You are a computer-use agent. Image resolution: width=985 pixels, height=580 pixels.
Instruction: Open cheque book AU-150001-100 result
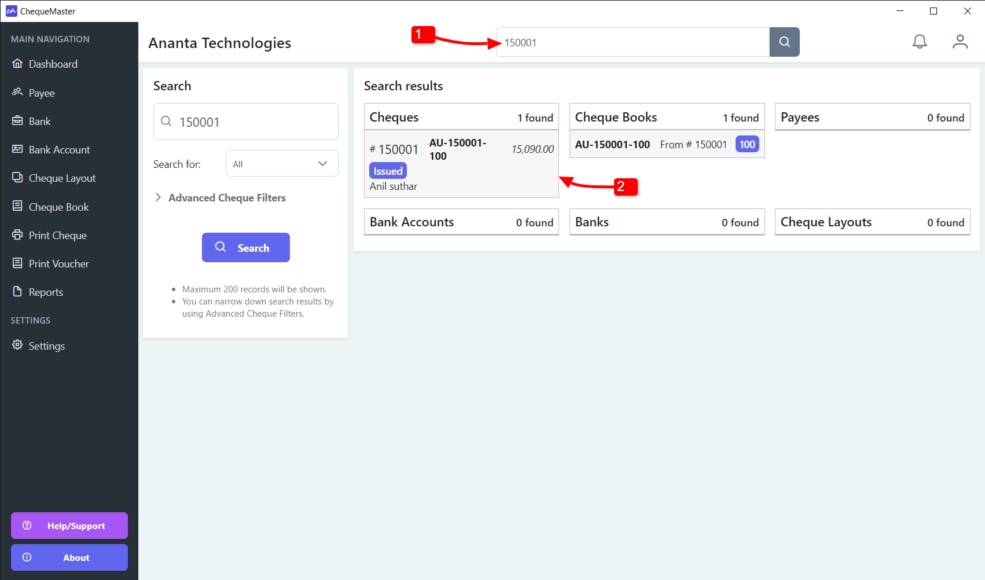pyautogui.click(x=667, y=144)
